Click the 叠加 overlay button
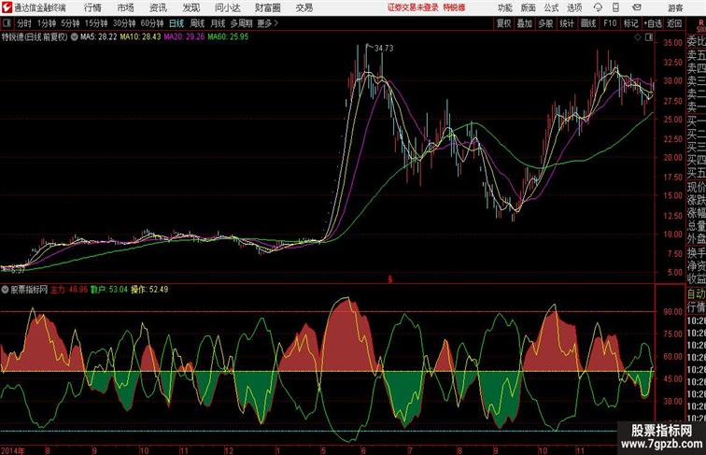706x455 pixels. point(525,23)
